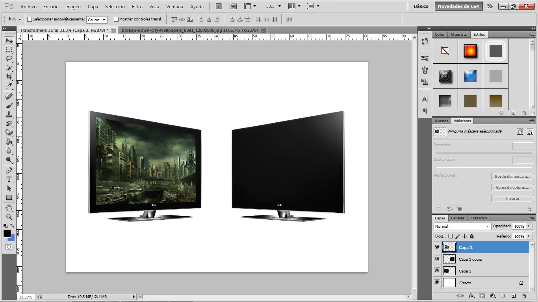Select the Spot Healing Brush tool
Image resolution: width=538 pixels, height=302 pixels.
click(x=9, y=96)
